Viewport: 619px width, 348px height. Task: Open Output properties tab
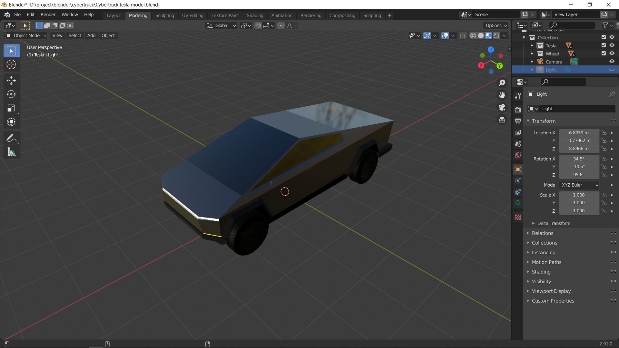pos(518,121)
